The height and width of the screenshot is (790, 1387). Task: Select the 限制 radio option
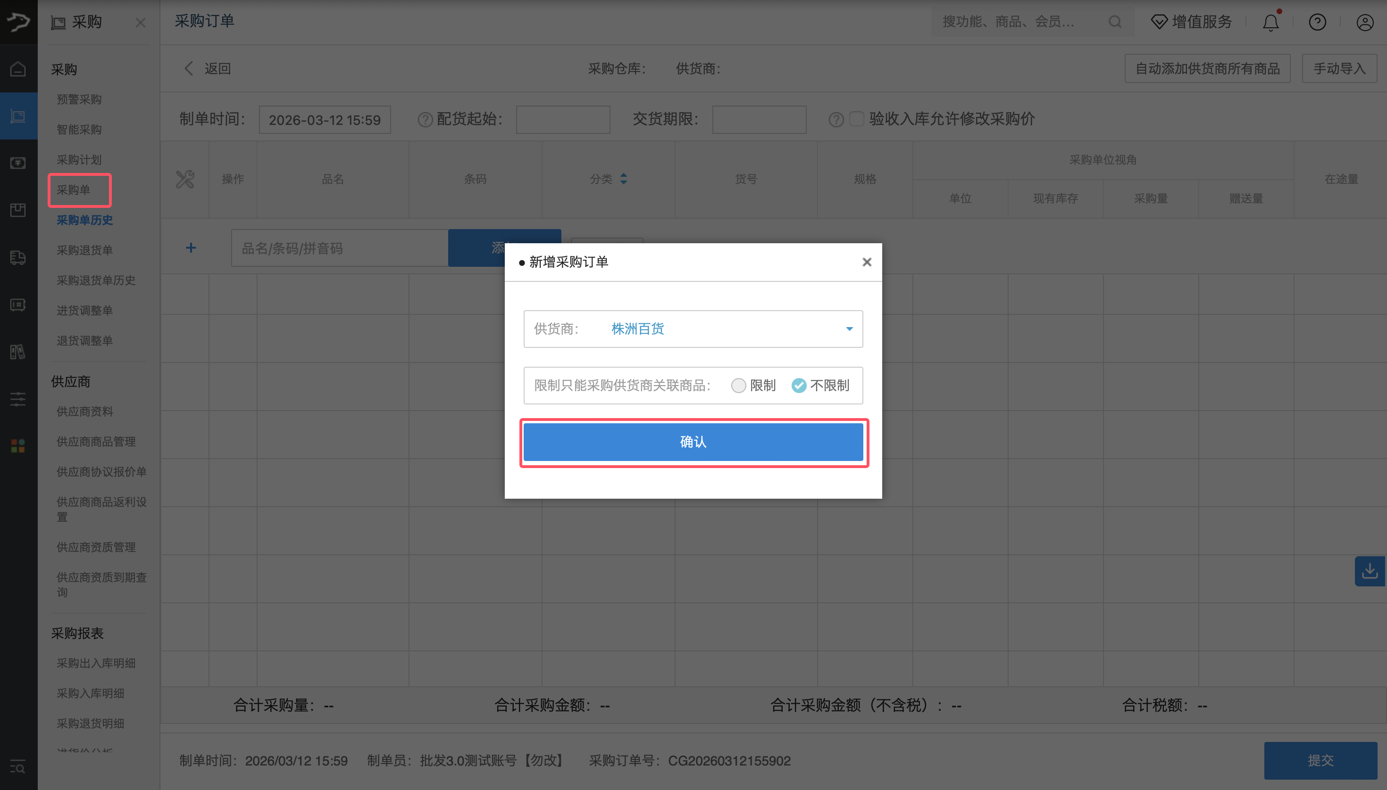pyautogui.click(x=738, y=385)
